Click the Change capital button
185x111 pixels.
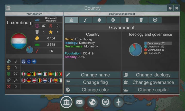[x=151, y=90]
